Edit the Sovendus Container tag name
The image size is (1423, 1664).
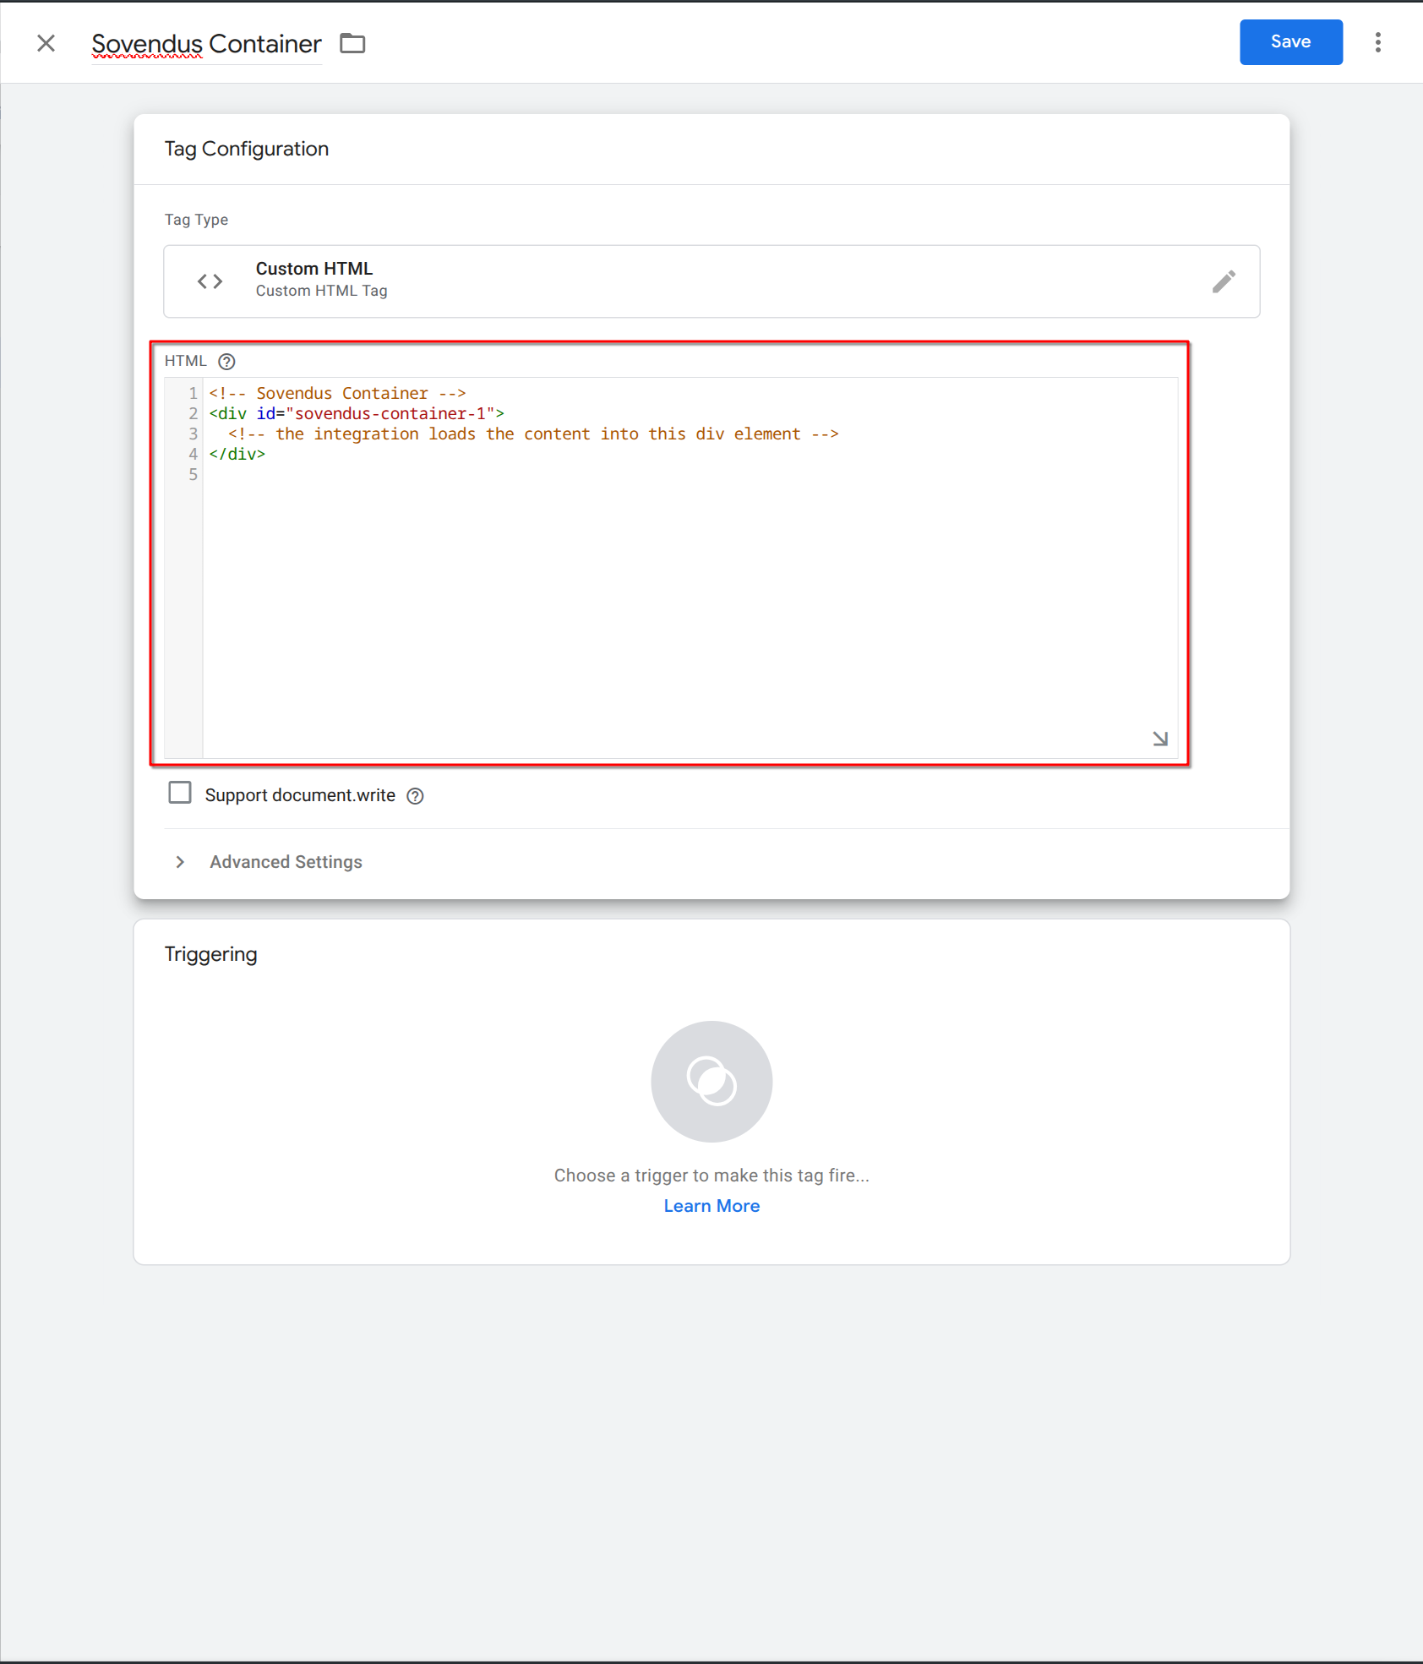(206, 44)
